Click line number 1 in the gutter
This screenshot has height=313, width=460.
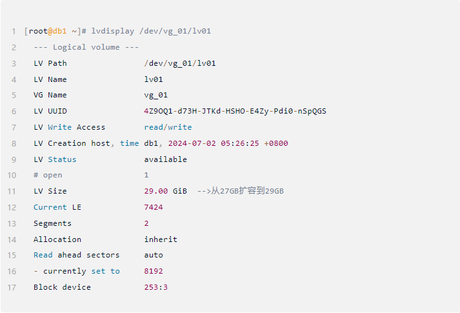click(x=14, y=31)
